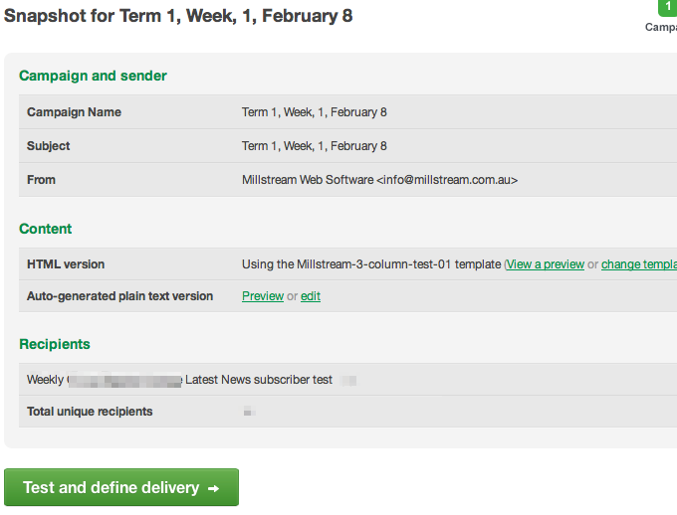Click the Auto-generated plain text version label
The image size is (677, 515).
pos(120,296)
